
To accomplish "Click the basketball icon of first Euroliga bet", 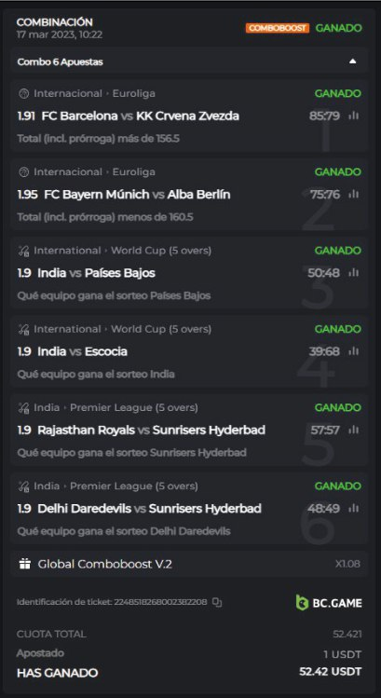I will coord(24,94).
